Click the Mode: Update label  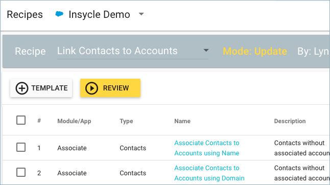click(255, 51)
